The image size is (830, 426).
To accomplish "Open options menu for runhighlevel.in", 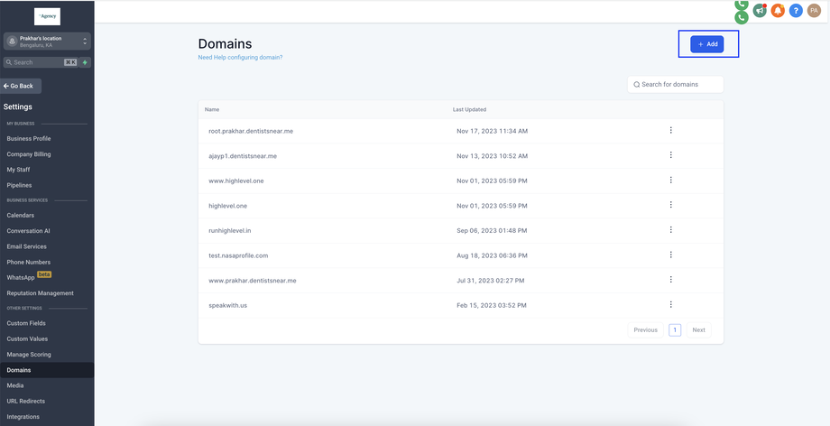I will pyautogui.click(x=671, y=230).
